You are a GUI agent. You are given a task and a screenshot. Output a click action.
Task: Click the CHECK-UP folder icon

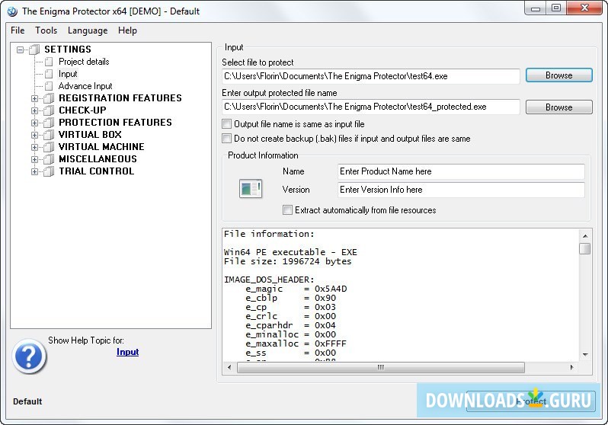pyautogui.click(x=49, y=110)
